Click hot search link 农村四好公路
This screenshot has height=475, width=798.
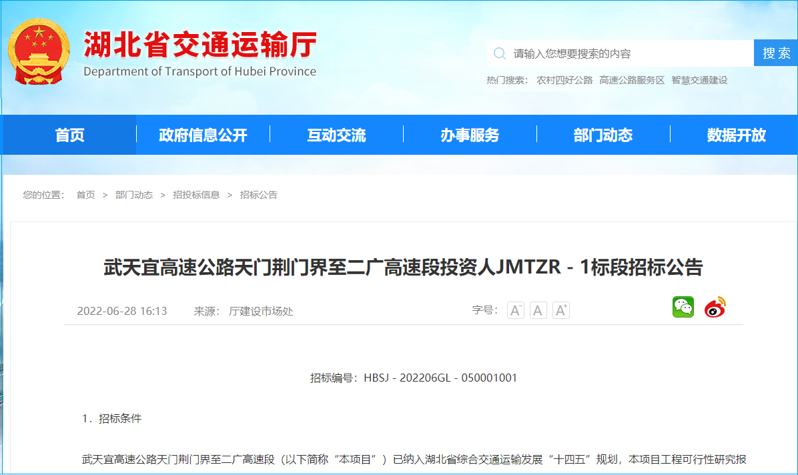click(x=564, y=80)
